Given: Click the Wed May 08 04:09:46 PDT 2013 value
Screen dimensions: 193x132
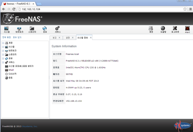Looking at the screenshot, I should [x=82, y=81].
